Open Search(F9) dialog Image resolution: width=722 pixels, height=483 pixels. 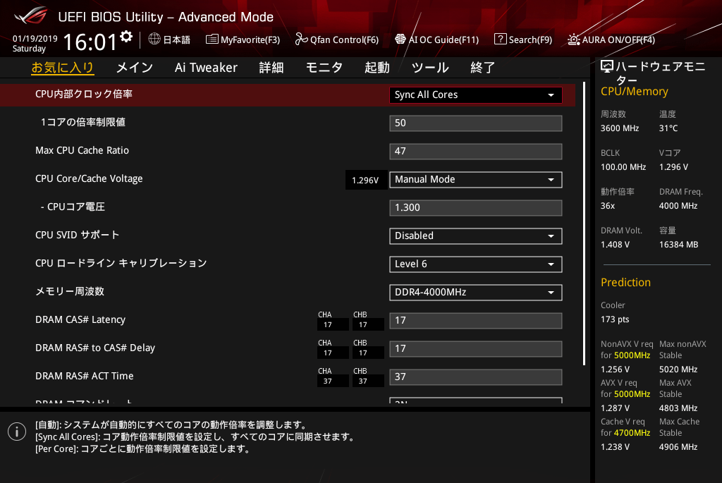point(523,39)
